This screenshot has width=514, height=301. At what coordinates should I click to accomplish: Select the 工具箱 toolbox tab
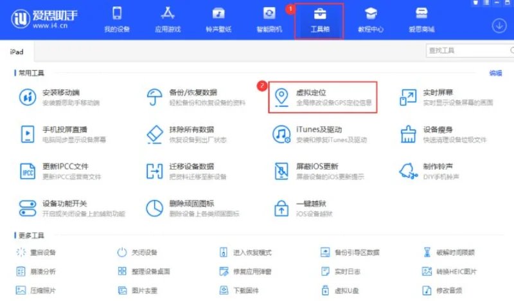pos(319,21)
